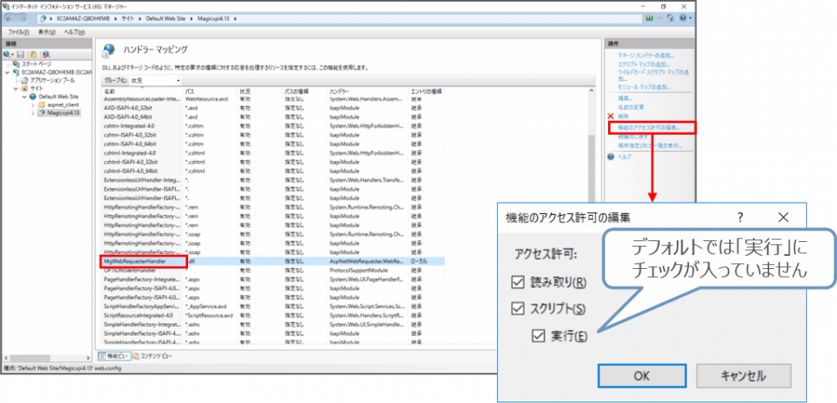837x403 pixels.
Task: Click the アプリケーション プール tree icon
Action: (x=25, y=80)
